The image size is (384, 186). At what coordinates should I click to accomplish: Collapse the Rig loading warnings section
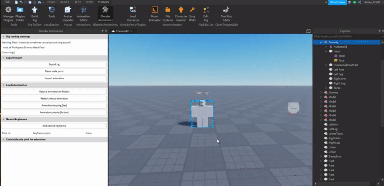pos(3,36)
